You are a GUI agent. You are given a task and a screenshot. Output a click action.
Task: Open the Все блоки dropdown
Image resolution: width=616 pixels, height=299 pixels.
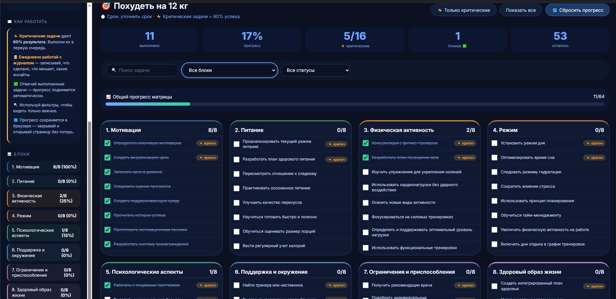point(230,70)
